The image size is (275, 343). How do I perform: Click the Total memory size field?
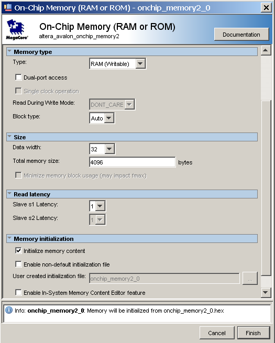click(133, 162)
